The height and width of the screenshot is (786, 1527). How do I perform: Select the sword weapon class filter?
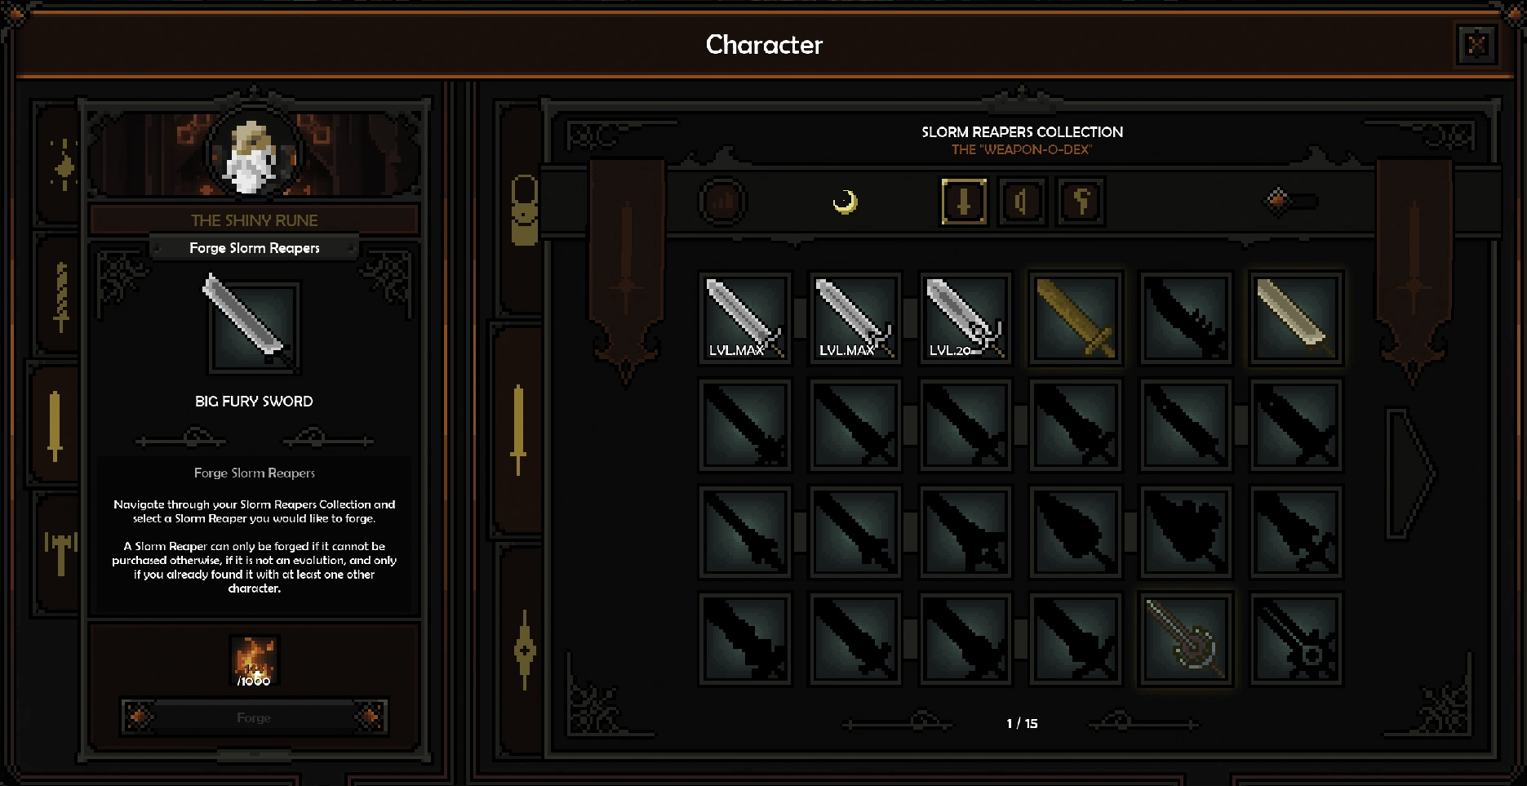pos(964,202)
